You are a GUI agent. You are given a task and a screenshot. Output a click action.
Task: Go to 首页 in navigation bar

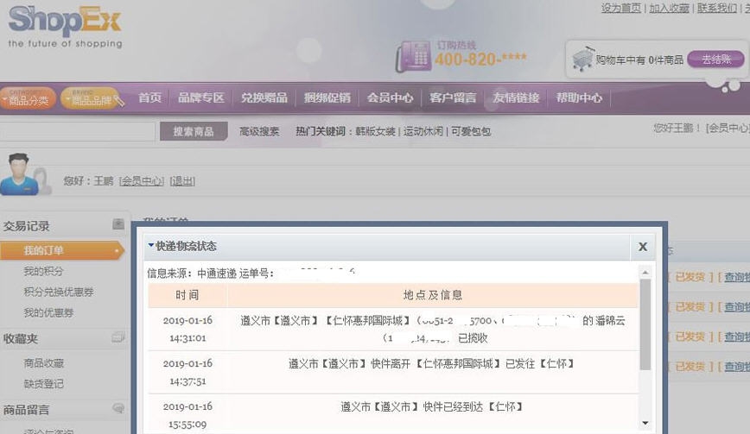pyautogui.click(x=149, y=97)
